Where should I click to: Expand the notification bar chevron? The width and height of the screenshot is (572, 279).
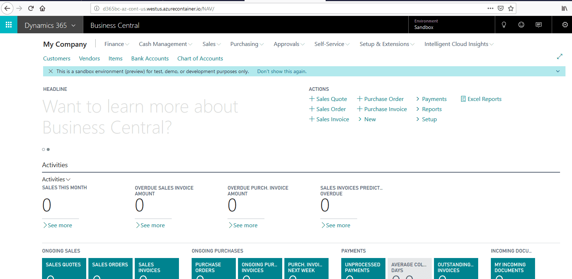558,71
